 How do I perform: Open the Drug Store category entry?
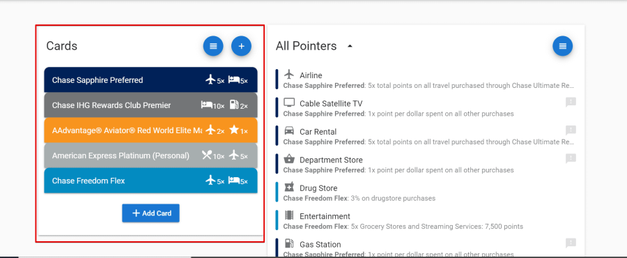[426, 192]
